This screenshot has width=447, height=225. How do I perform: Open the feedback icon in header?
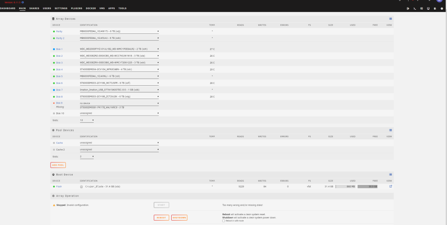(x=422, y=8)
